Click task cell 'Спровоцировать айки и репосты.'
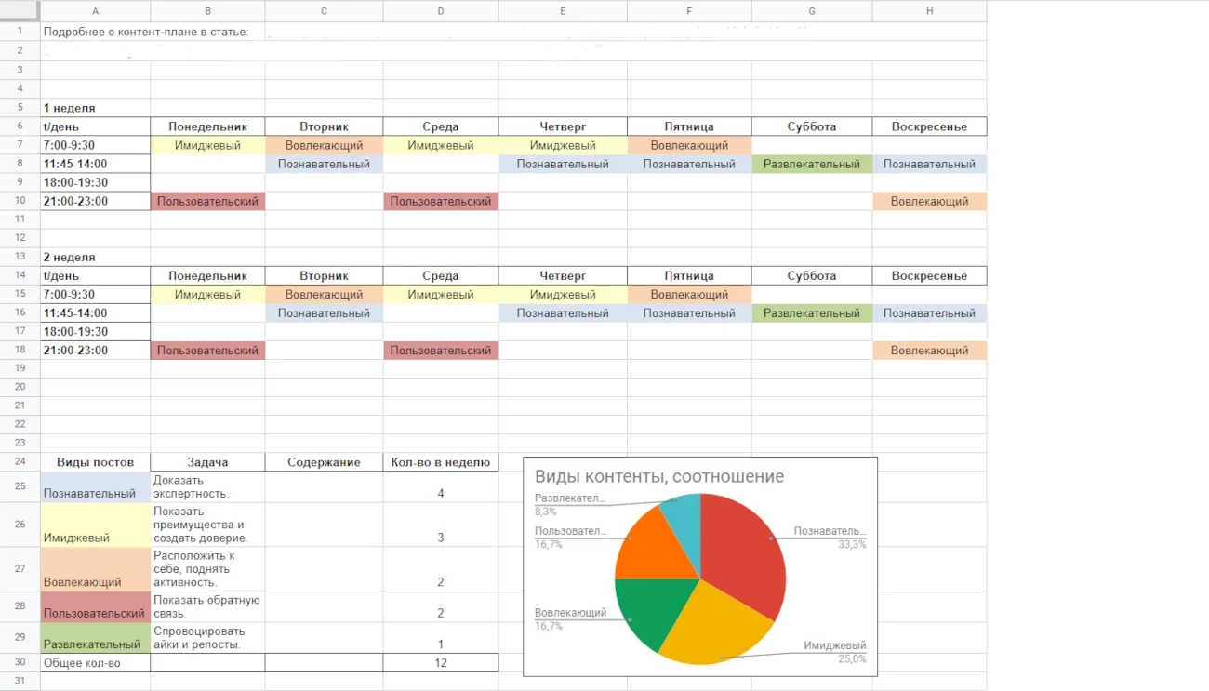This screenshot has width=1209, height=691. 207,638
